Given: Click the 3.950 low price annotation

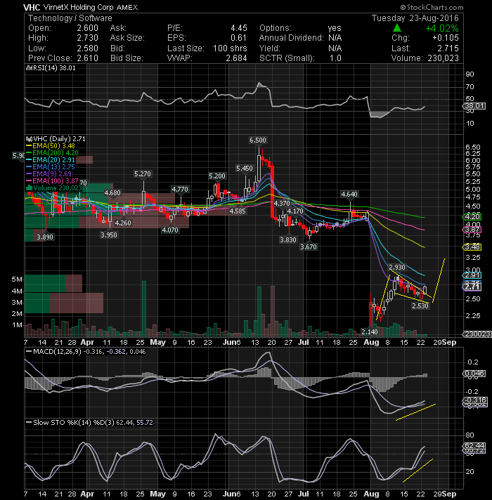Looking at the screenshot, I should [x=109, y=235].
